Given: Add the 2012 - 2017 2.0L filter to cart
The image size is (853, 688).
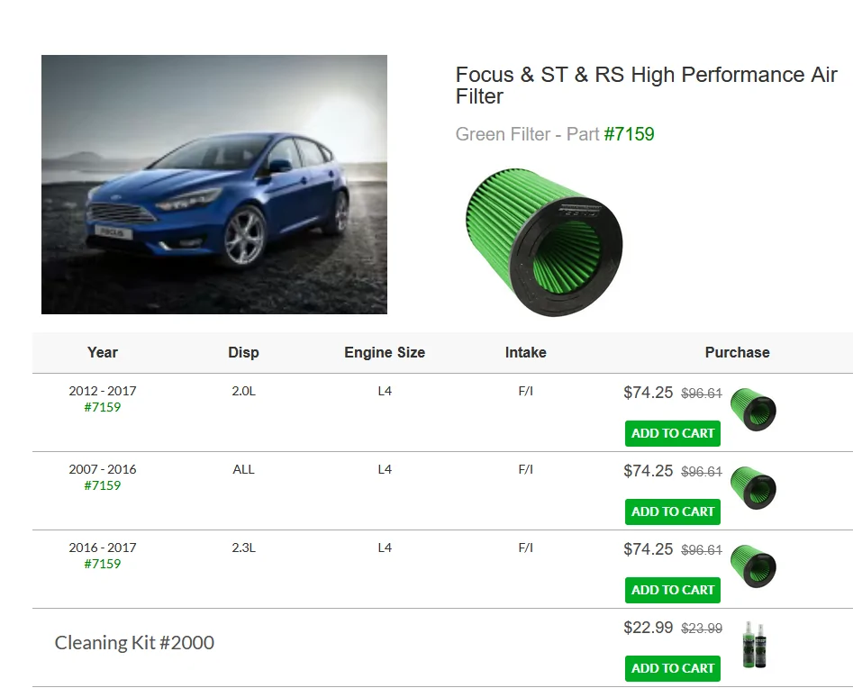Looking at the screenshot, I should point(672,433).
